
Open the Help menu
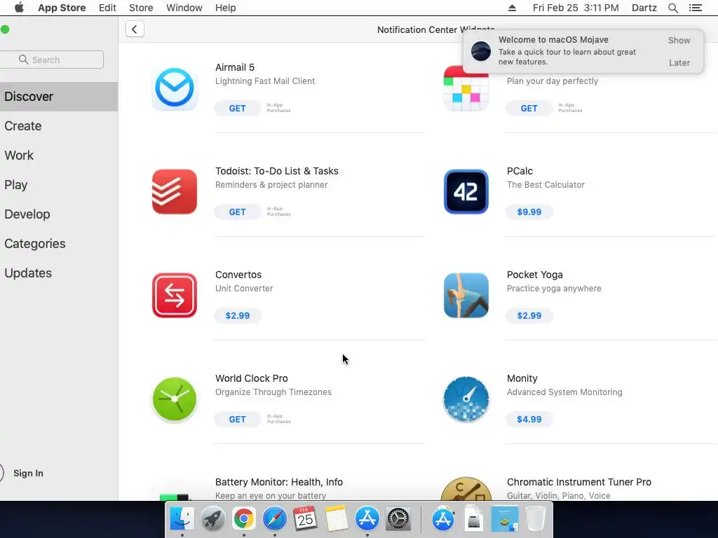click(225, 8)
